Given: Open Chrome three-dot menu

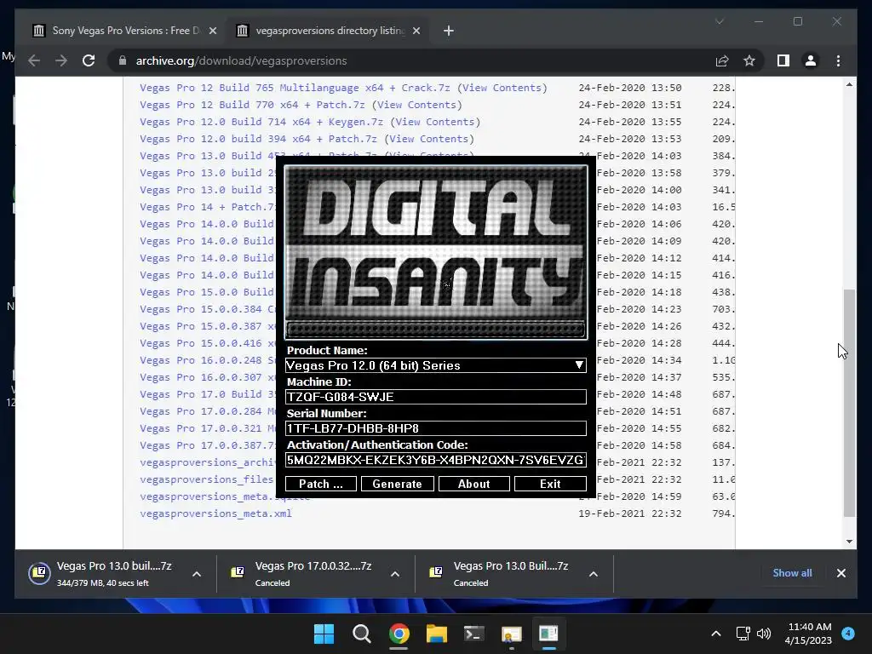Looking at the screenshot, I should (838, 60).
